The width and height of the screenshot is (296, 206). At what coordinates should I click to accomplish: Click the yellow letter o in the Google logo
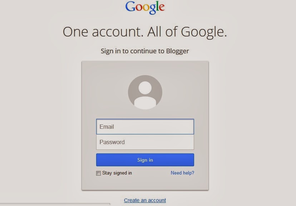click(145, 8)
